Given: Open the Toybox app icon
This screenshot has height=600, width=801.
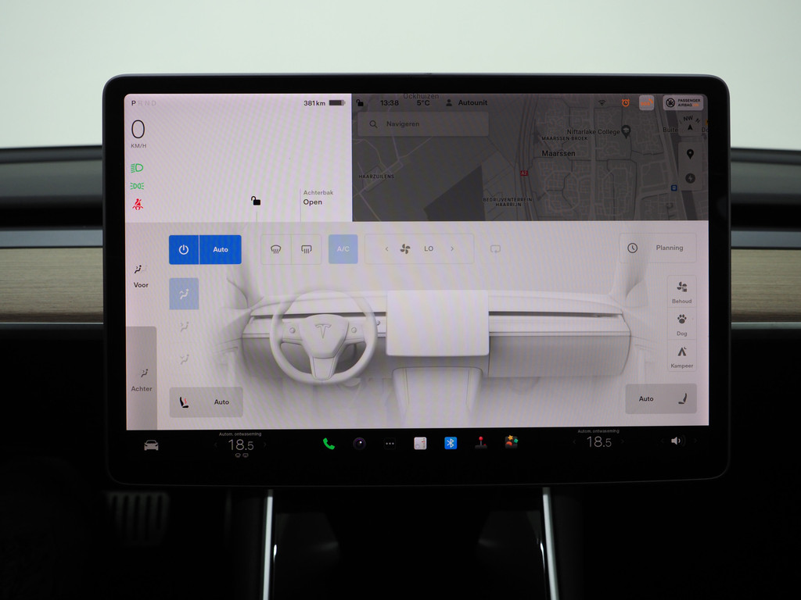Looking at the screenshot, I should [x=512, y=442].
